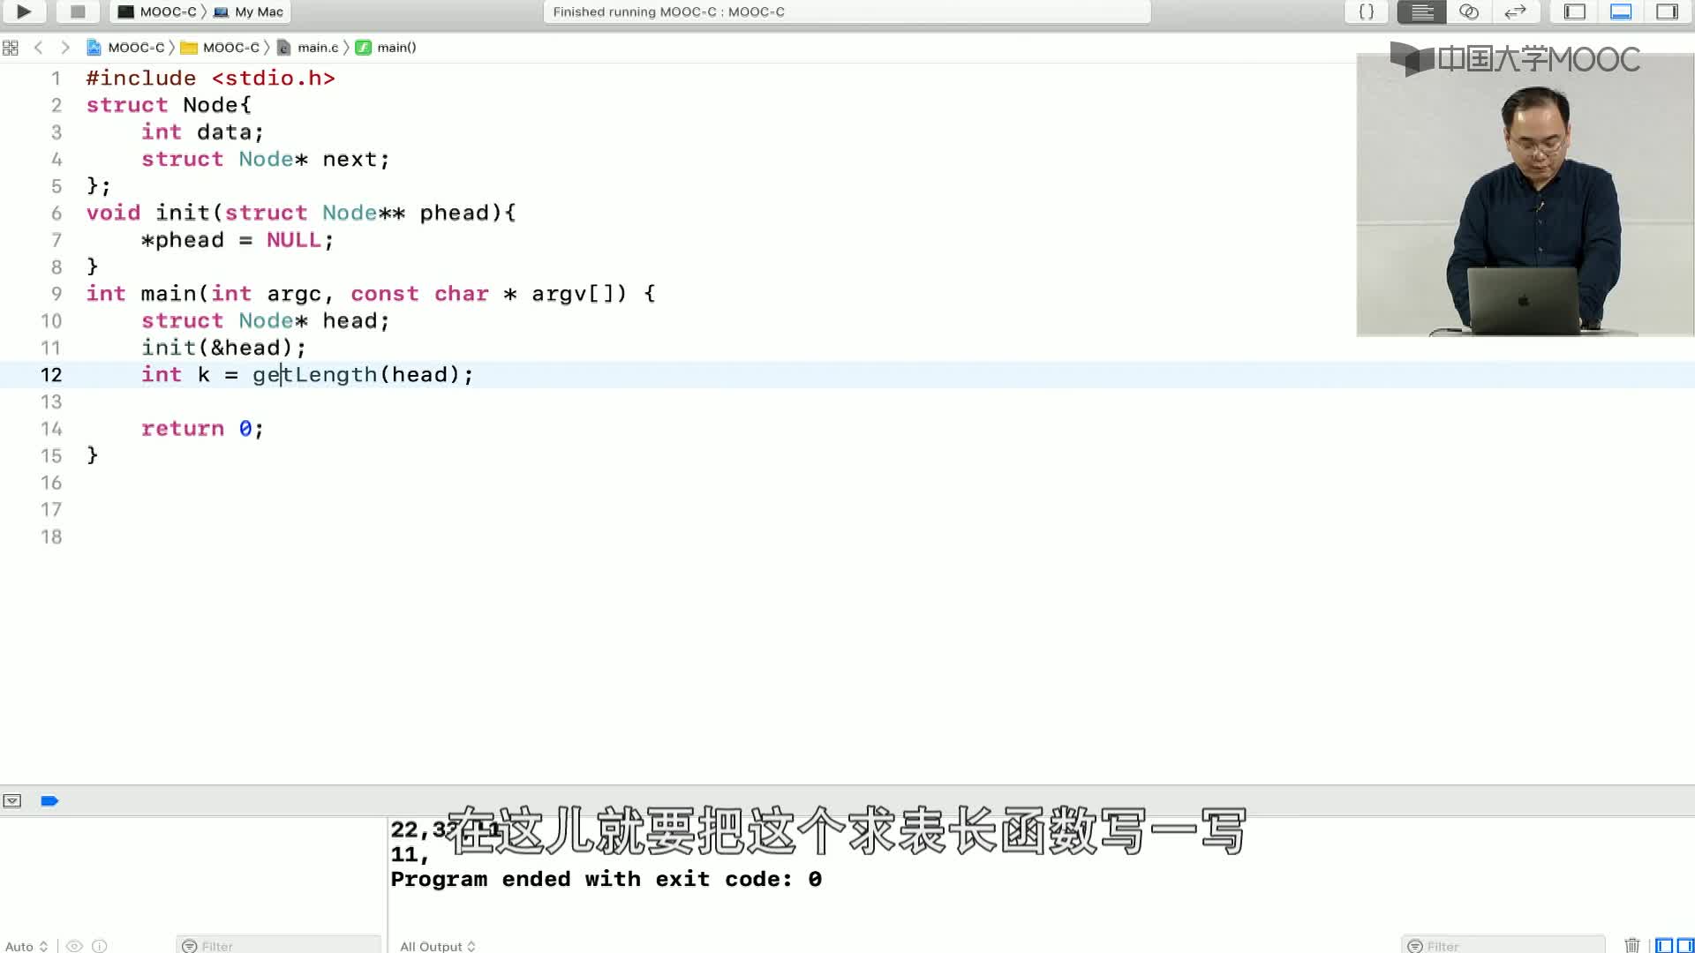Image resolution: width=1695 pixels, height=953 pixels.
Task: Clear the console with the trash icon
Action: tap(1632, 946)
